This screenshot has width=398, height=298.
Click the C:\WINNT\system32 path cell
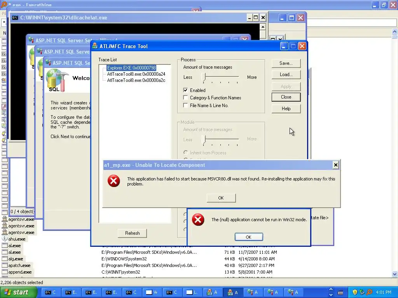coord(121,272)
